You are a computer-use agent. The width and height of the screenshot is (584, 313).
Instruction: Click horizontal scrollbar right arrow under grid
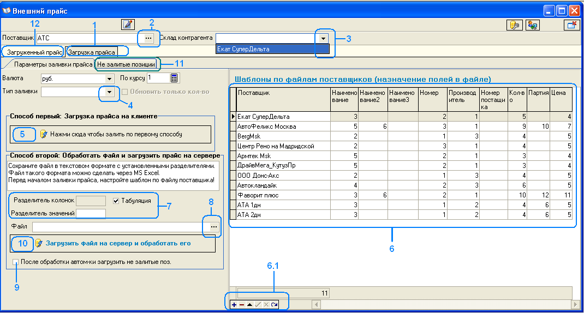576,304
